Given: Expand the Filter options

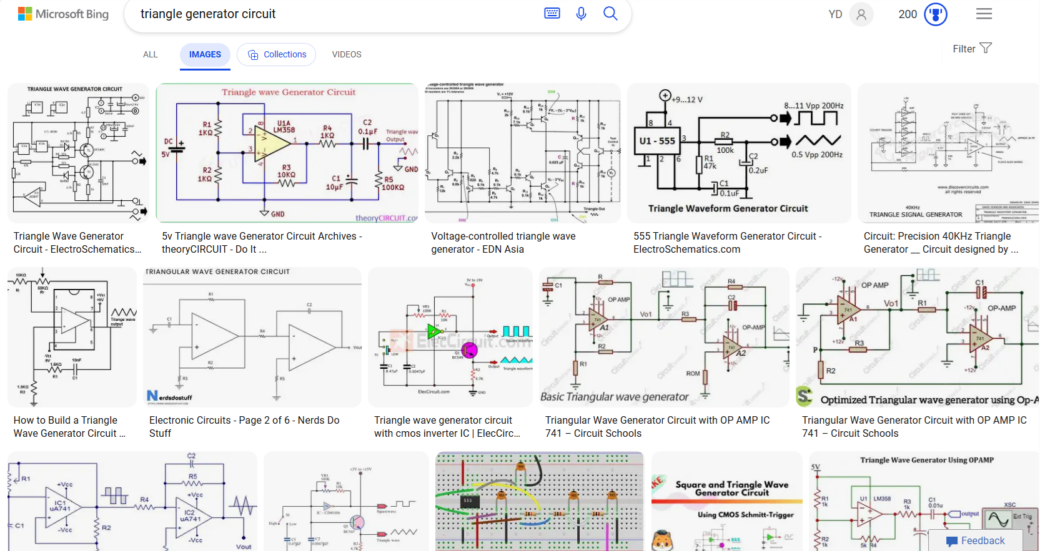Looking at the screenshot, I should click(x=971, y=49).
